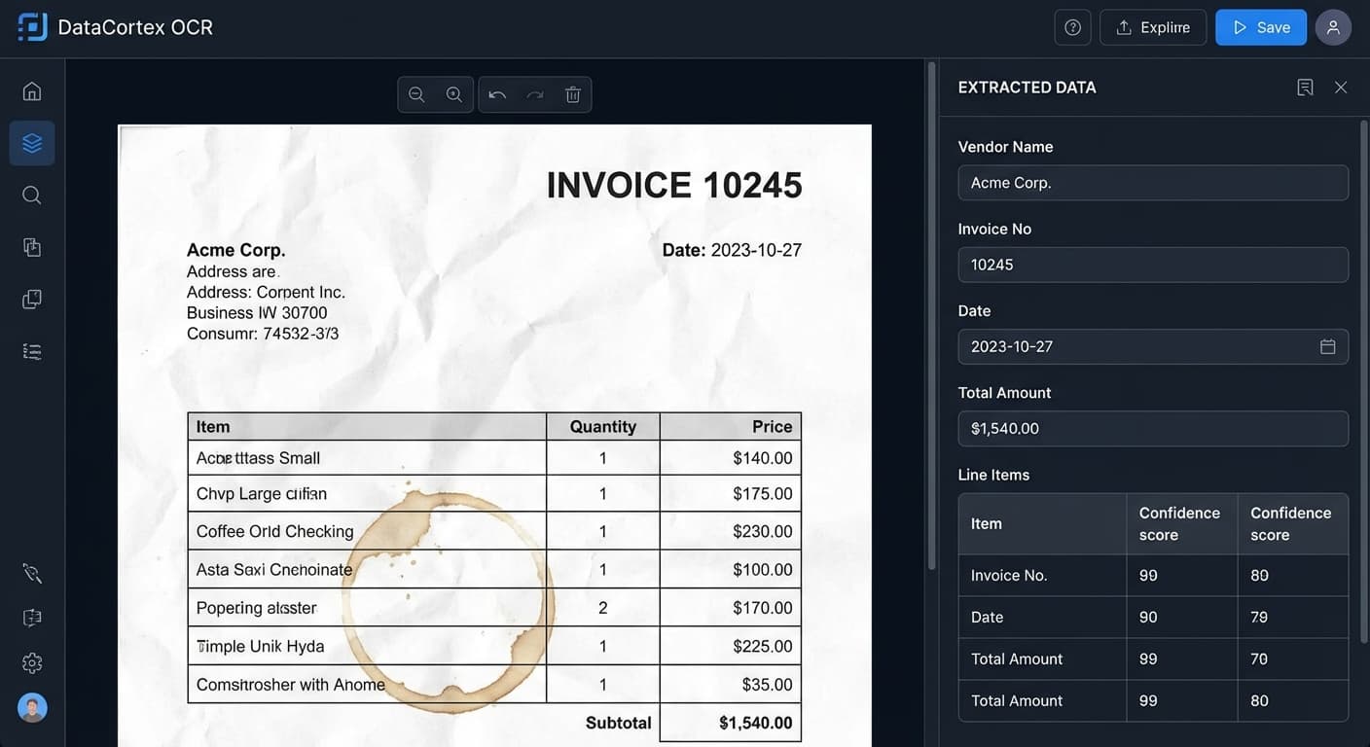This screenshot has height=747, width=1370.
Task: Edit the Vendor Name field
Action: 1153,183
